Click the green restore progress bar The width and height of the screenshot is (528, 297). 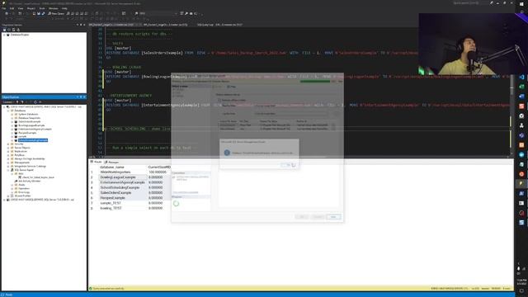tap(315, 81)
